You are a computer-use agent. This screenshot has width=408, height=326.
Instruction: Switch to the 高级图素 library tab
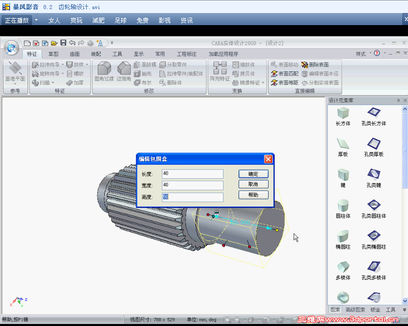click(x=355, y=310)
